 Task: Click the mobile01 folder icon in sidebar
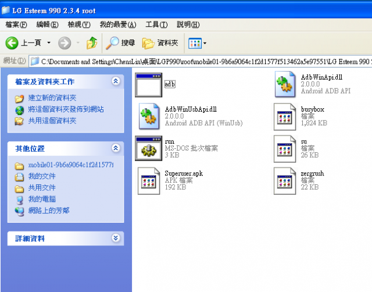[x=19, y=166]
